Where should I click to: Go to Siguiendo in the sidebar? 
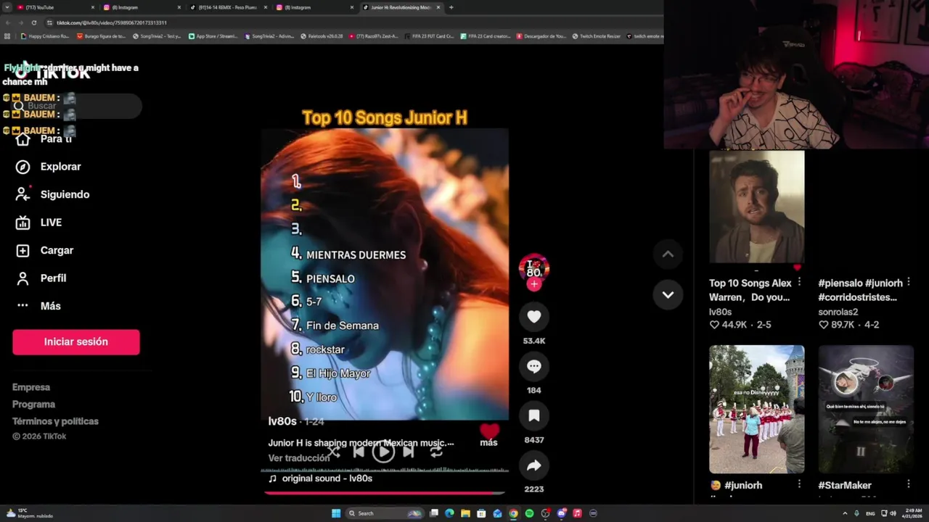[65, 194]
